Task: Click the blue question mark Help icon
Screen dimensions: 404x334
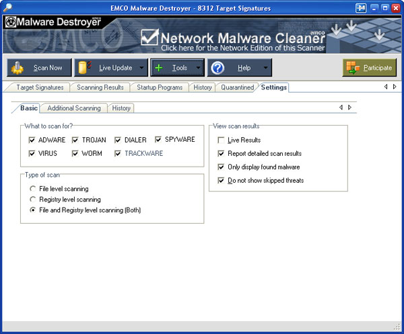Action: [217, 68]
